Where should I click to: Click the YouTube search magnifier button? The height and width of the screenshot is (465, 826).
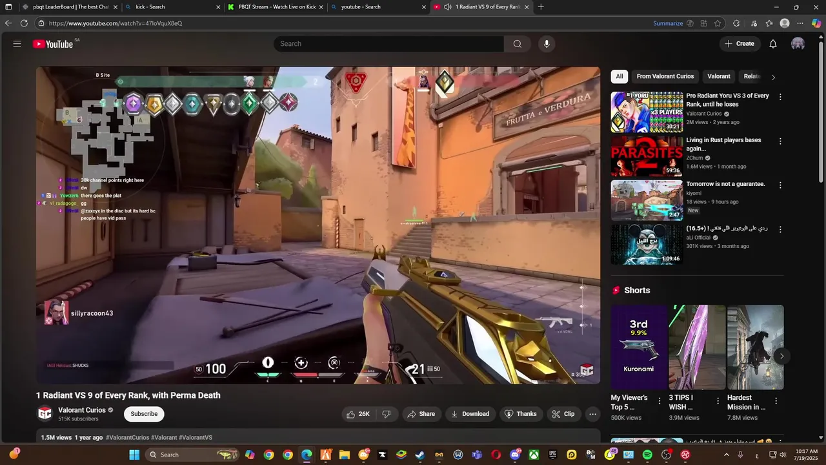coord(517,44)
